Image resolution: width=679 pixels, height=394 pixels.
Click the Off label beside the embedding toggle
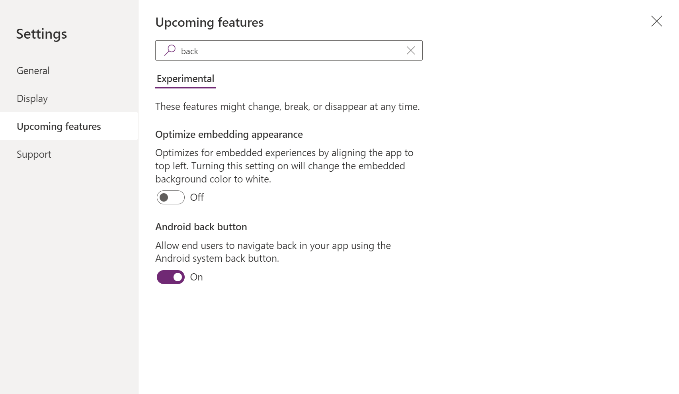[197, 197]
